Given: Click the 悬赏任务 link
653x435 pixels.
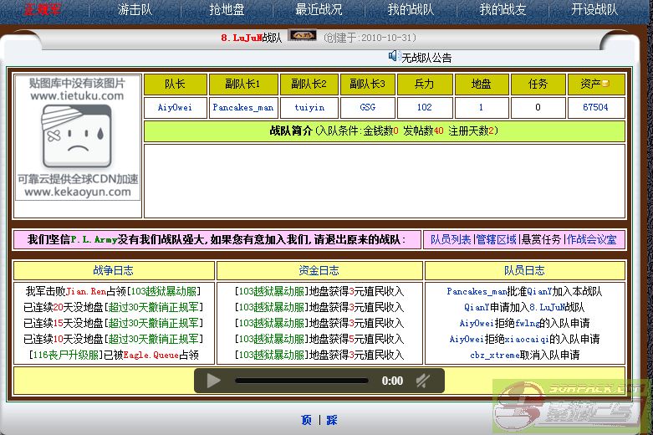Looking at the screenshot, I should (x=541, y=239).
